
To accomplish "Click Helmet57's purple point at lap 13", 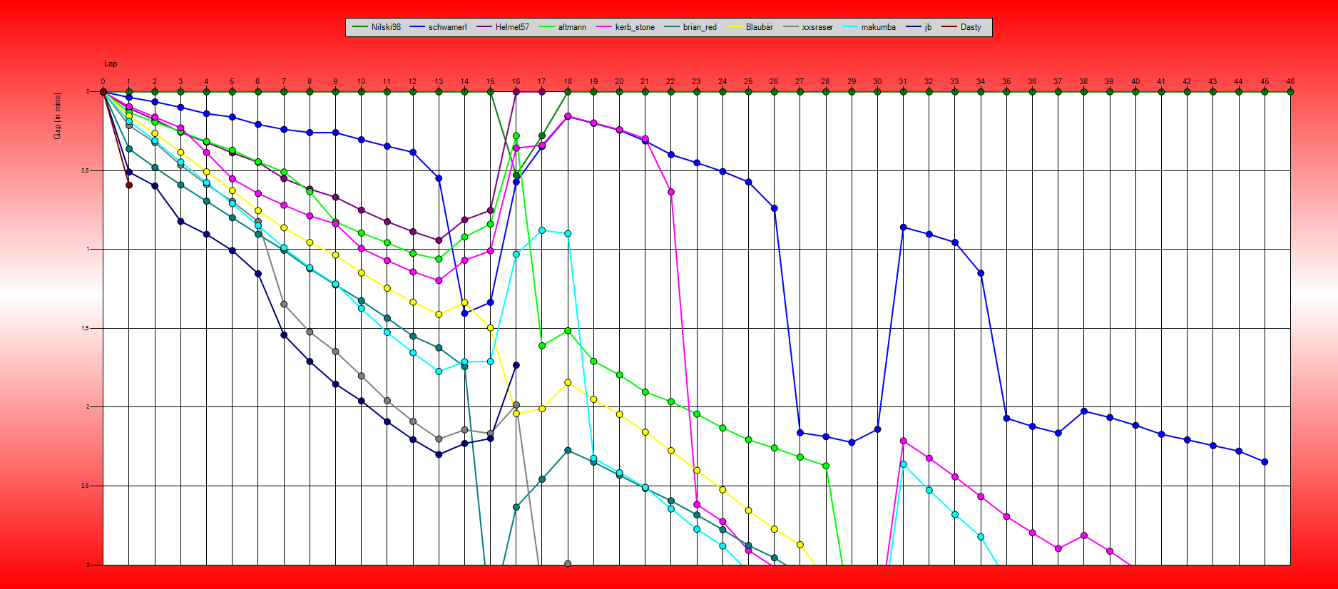I will coord(439,240).
